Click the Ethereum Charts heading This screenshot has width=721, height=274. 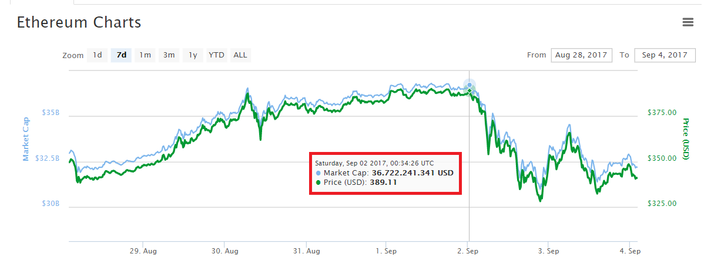pyautogui.click(x=79, y=23)
